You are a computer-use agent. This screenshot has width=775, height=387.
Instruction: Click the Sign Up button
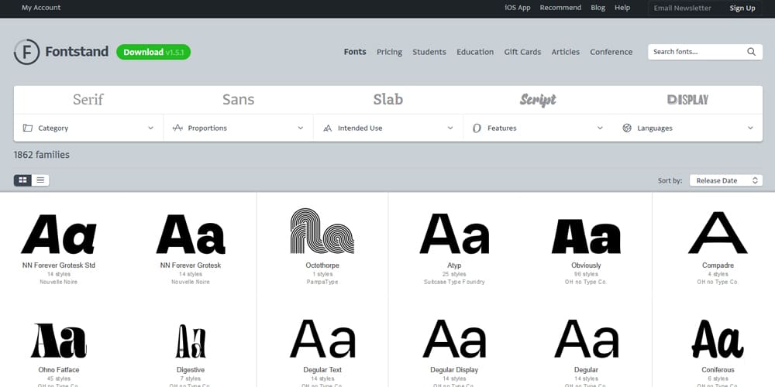(x=742, y=8)
